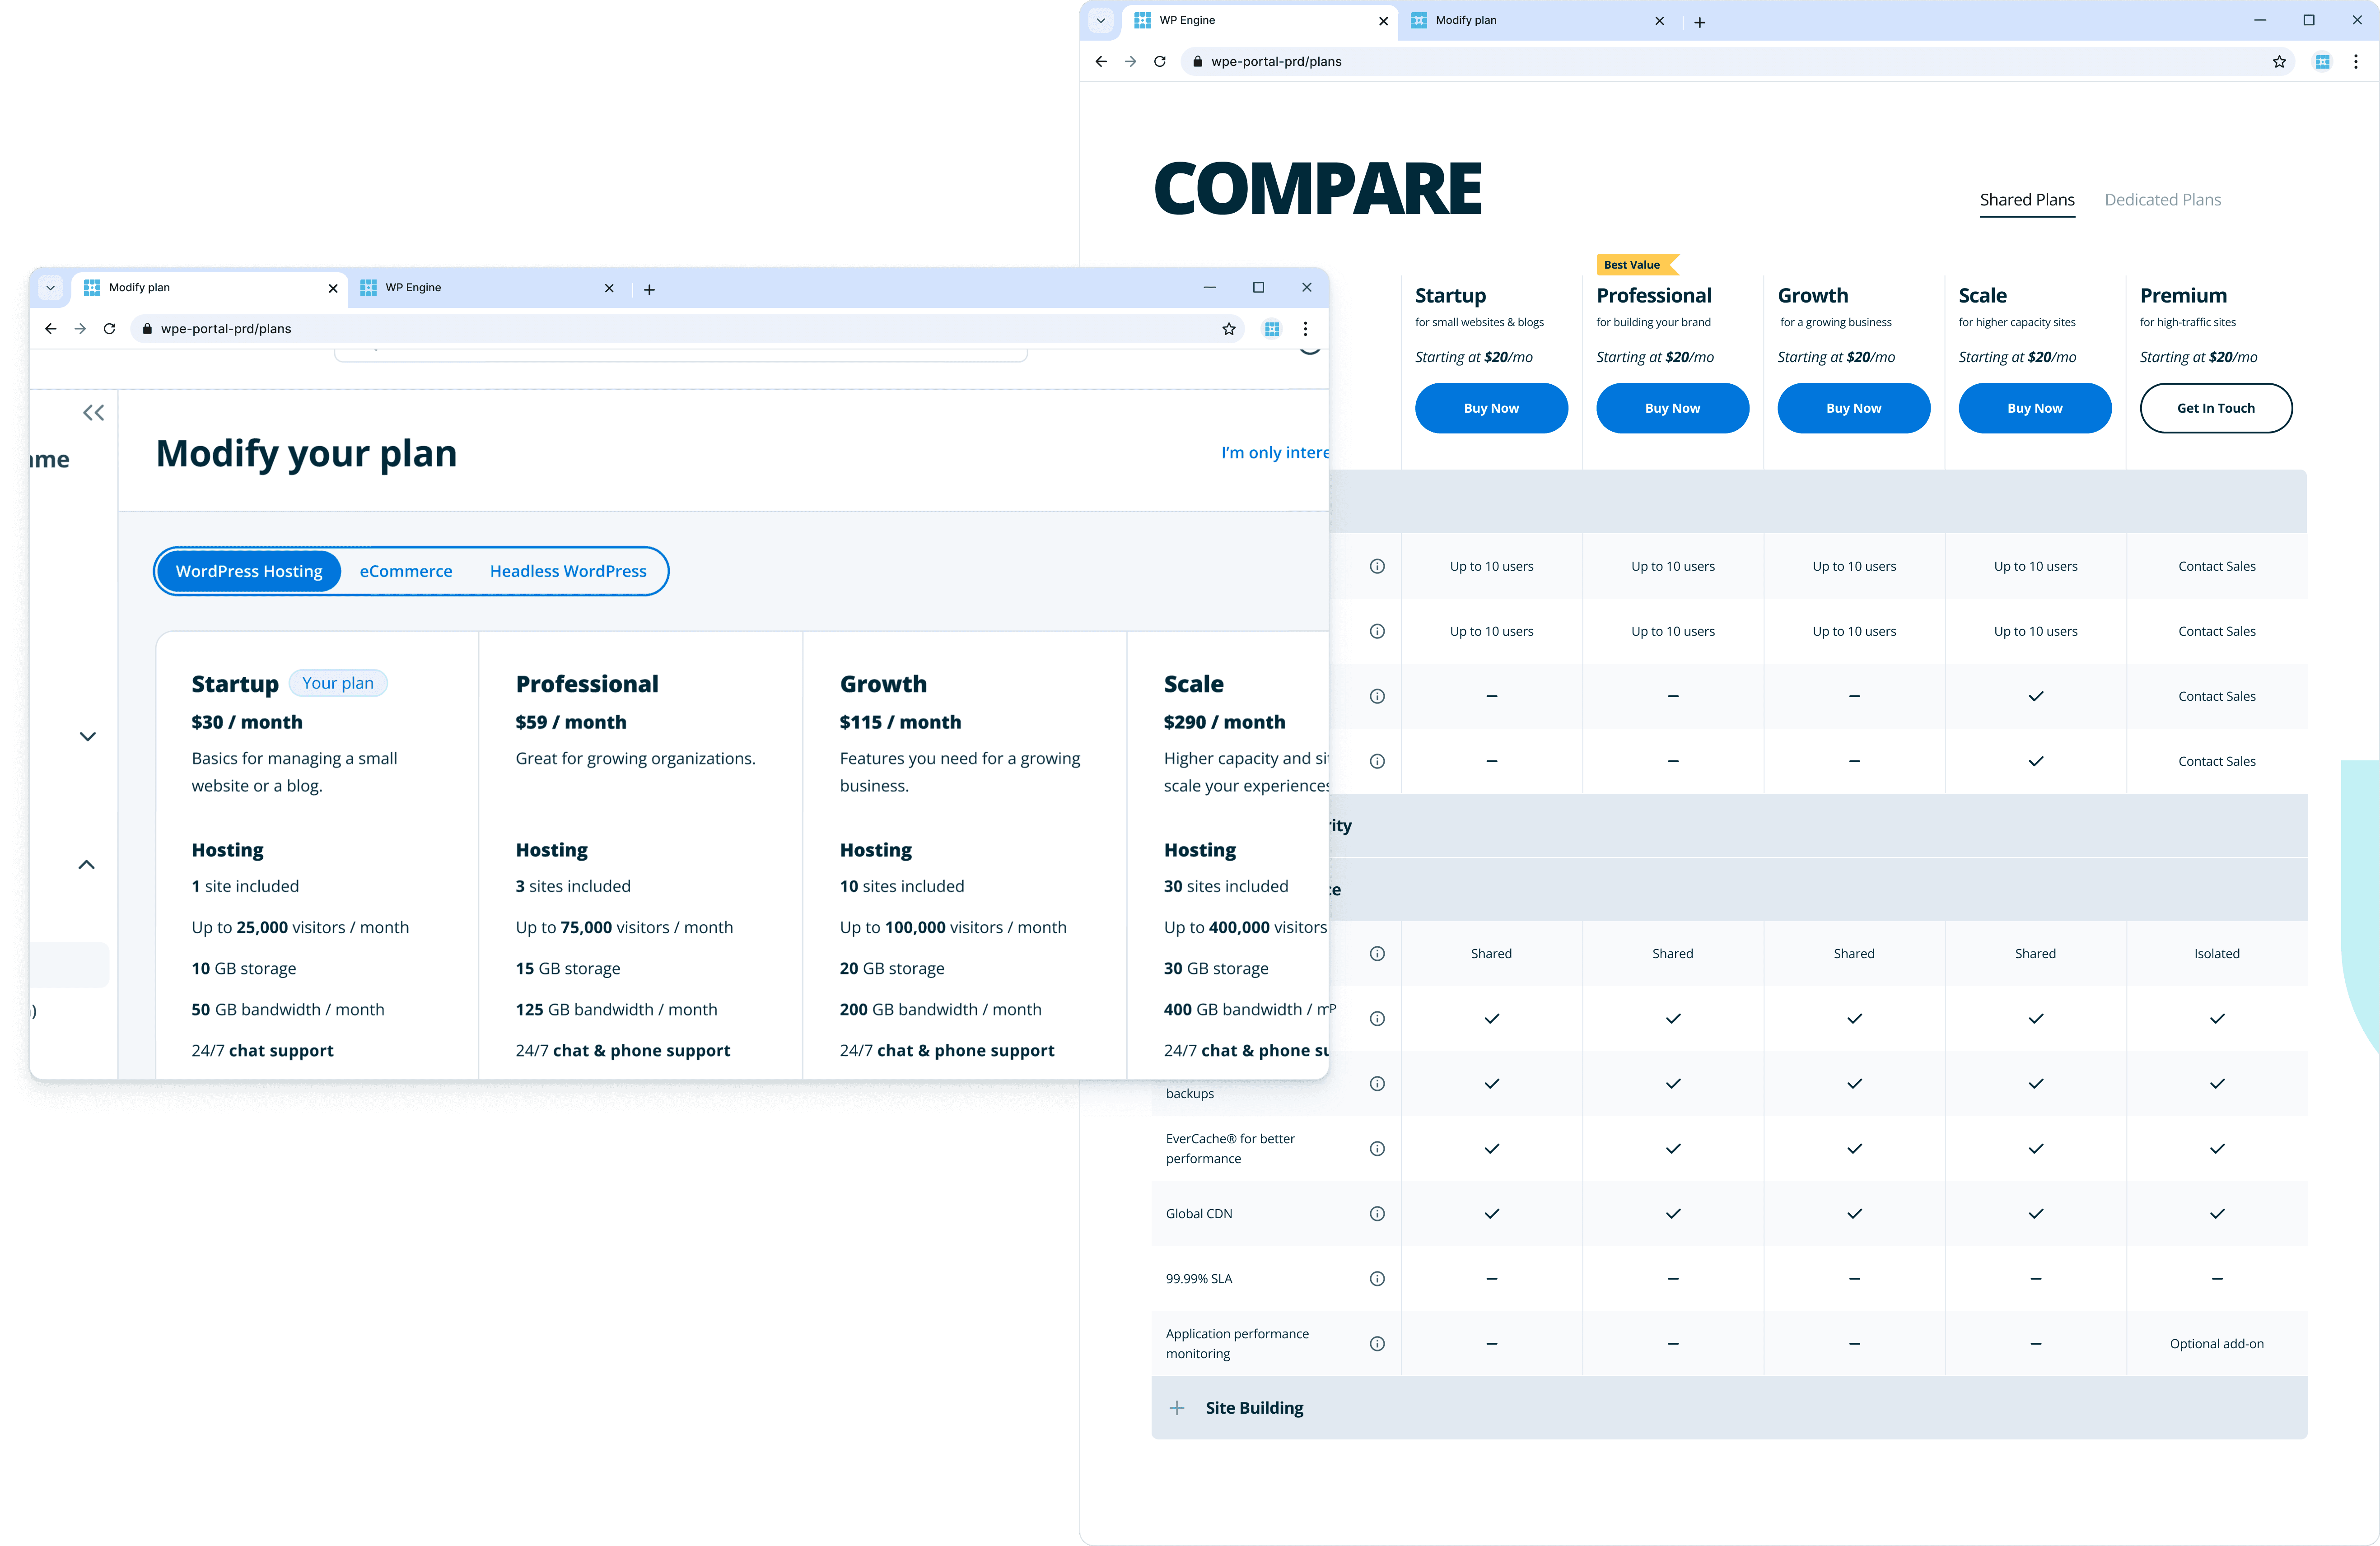Switch plan type to Headless WordPress
The height and width of the screenshot is (1546, 2380).
tap(568, 571)
